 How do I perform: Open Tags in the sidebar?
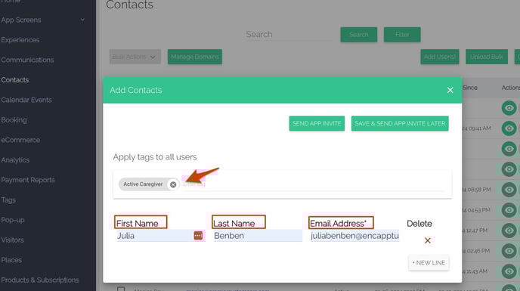[x=8, y=200]
